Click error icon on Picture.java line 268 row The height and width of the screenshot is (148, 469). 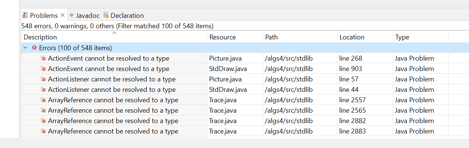43,58
